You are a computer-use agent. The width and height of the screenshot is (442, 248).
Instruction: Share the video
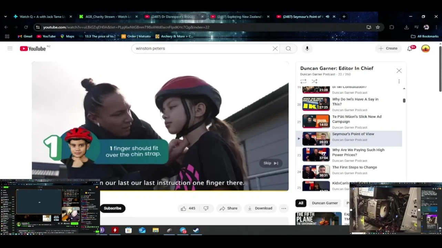coord(228,208)
